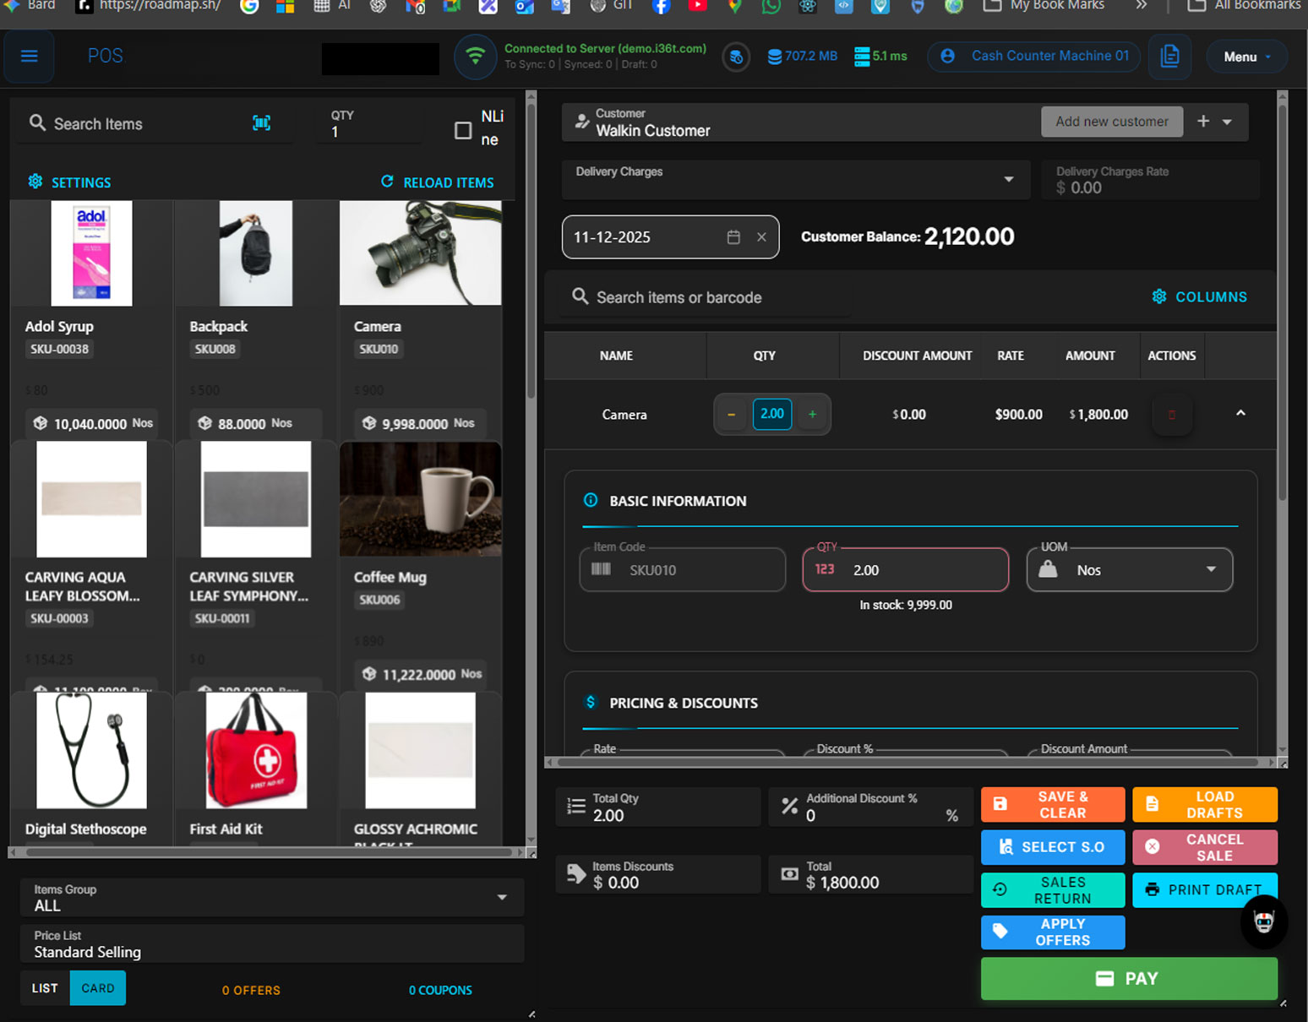Image resolution: width=1308 pixels, height=1022 pixels.
Task: Switch item view to CARD
Action: [98, 988]
